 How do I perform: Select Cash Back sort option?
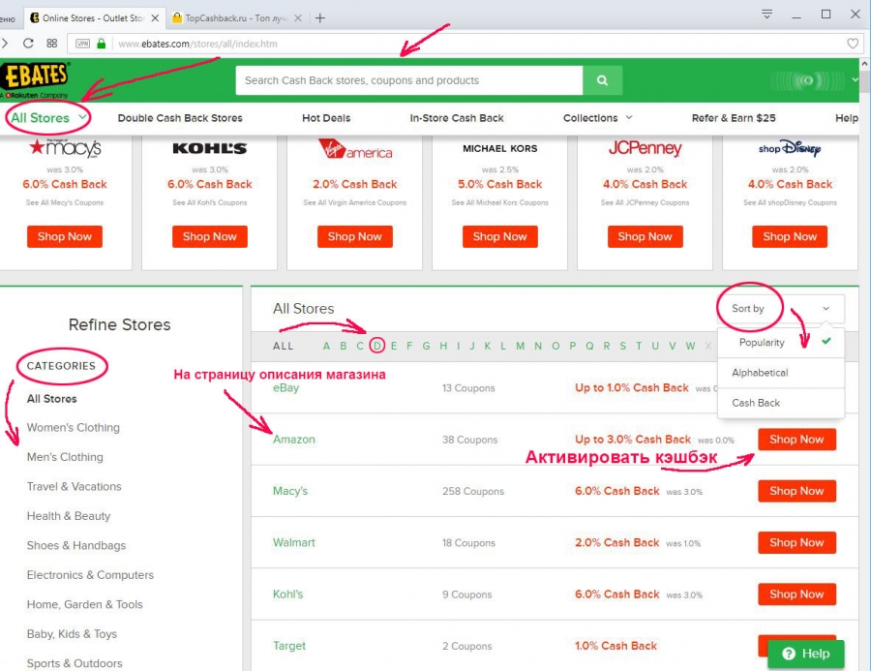781,403
